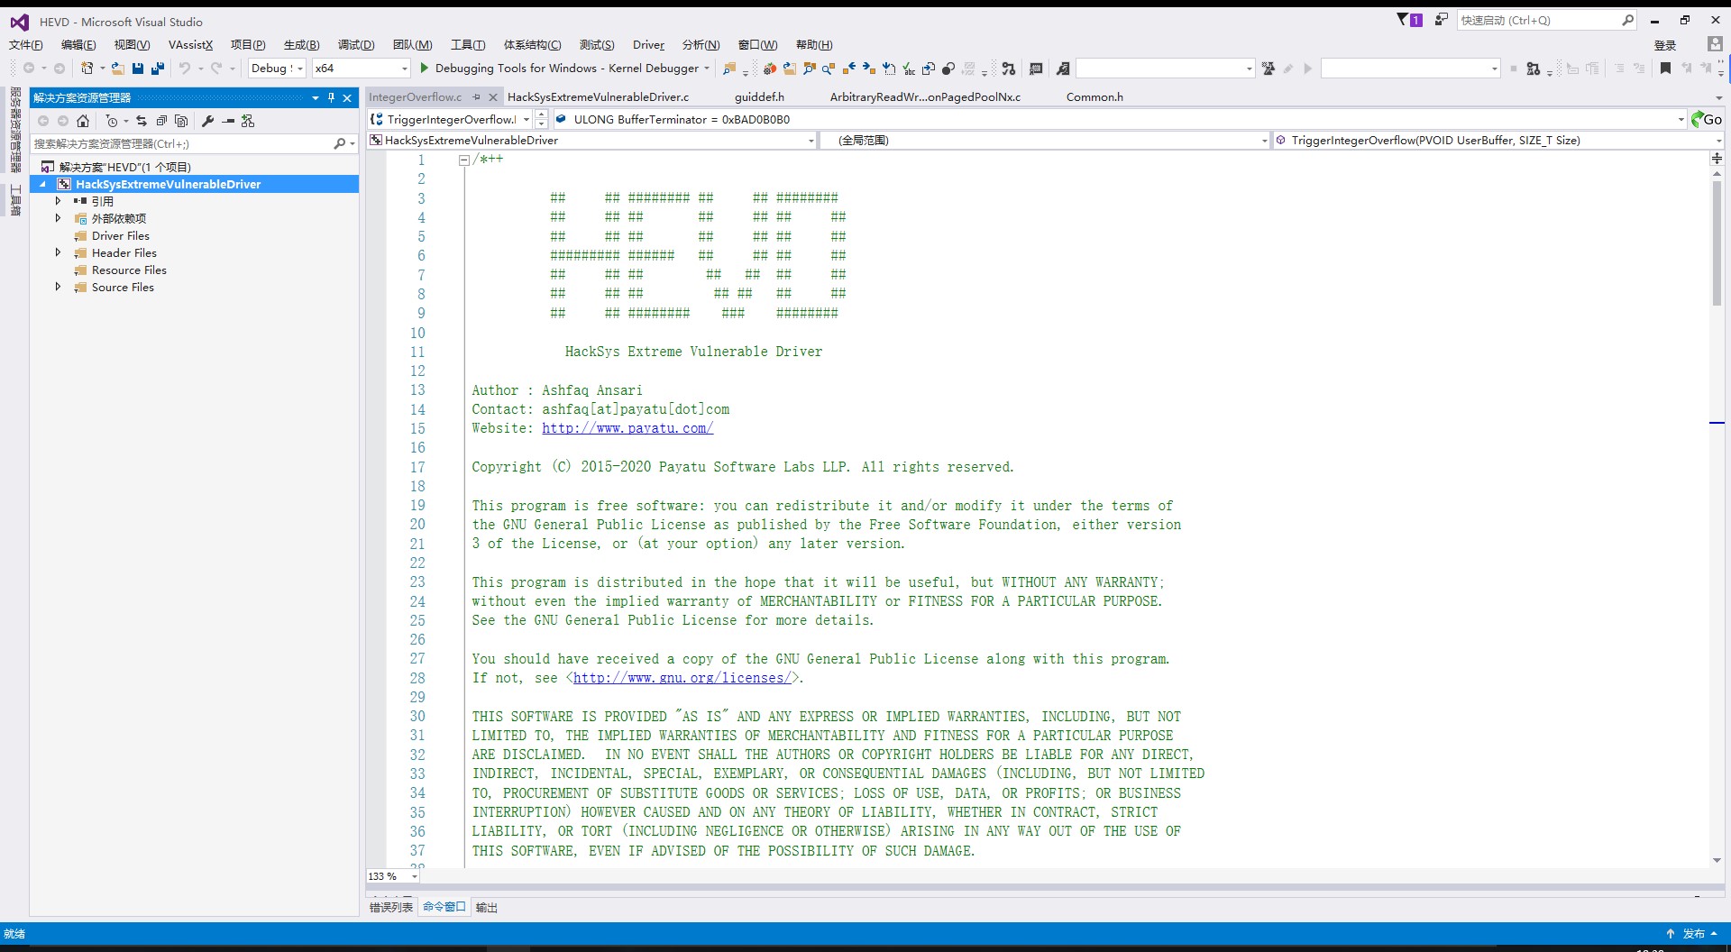
Task: Select the Driver Files folder
Action: (121, 235)
